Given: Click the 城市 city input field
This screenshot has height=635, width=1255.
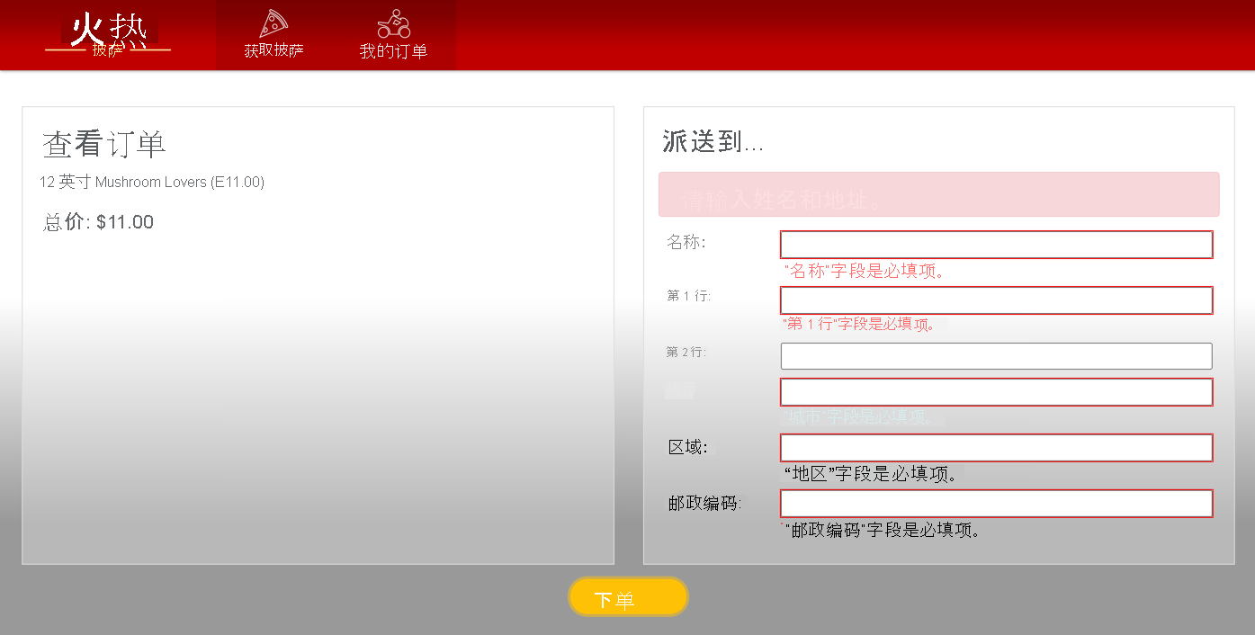Looking at the screenshot, I should (996, 391).
